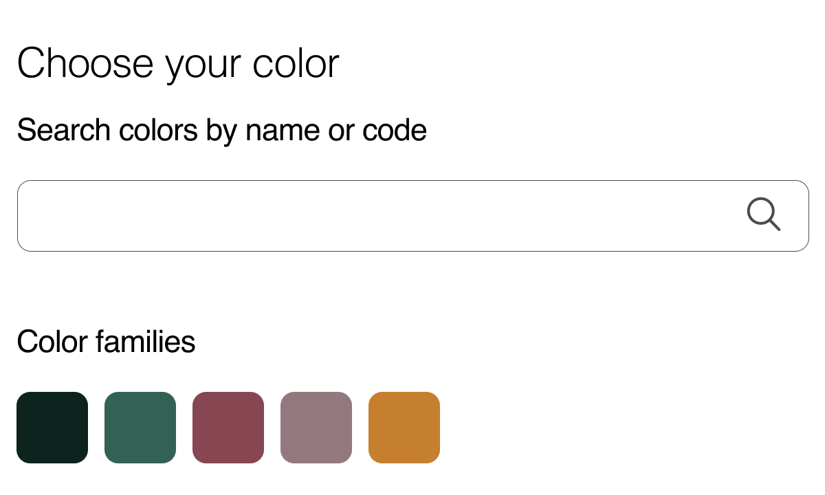Click the magnifying glass search icon
Image resolution: width=825 pixels, height=495 pixels.
click(763, 214)
